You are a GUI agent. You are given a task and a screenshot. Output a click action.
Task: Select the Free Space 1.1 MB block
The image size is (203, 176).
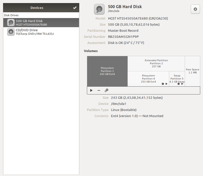tap(192, 71)
